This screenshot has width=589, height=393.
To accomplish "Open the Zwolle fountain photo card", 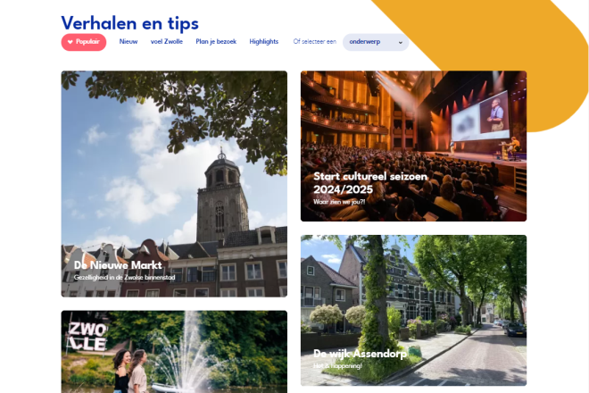I will [x=174, y=352].
